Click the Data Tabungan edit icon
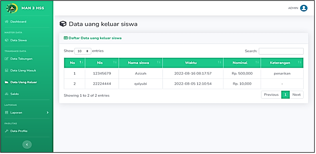 [6, 59]
